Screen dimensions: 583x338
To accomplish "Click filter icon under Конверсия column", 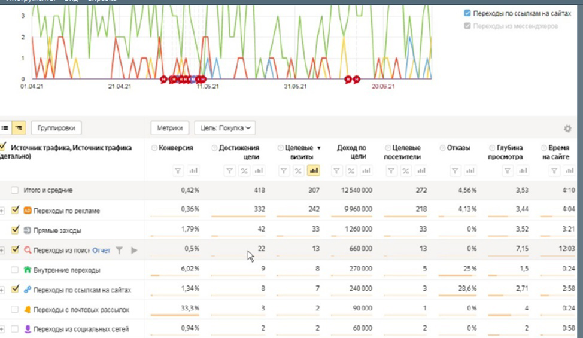I will point(178,171).
